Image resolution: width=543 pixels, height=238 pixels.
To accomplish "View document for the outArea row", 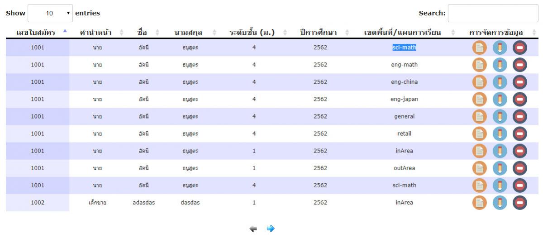I will pos(480,168).
